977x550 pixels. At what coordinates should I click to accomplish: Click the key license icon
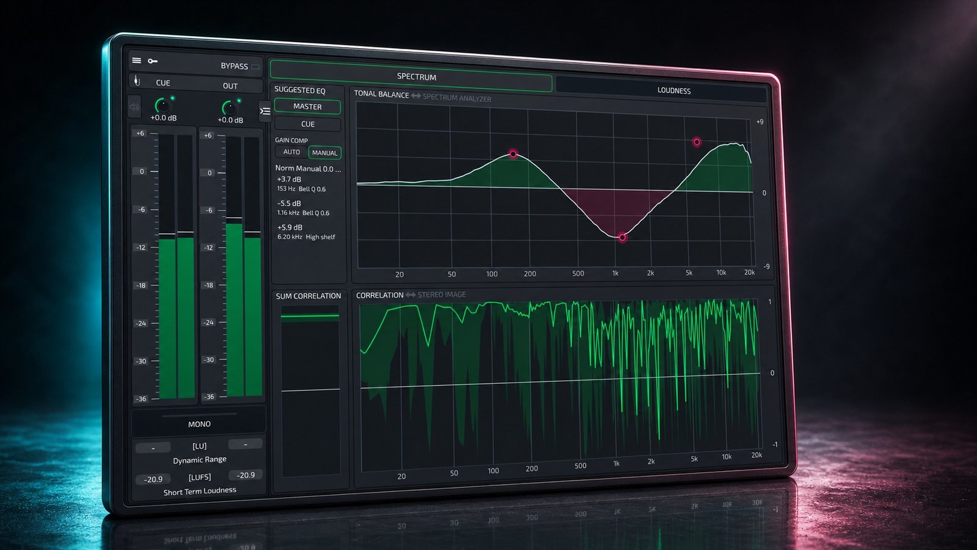[153, 61]
